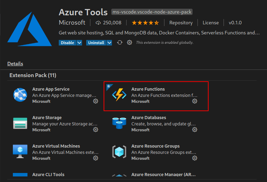Click the 250,008 install count
The height and width of the screenshot is (182, 267).
pos(112,23)
